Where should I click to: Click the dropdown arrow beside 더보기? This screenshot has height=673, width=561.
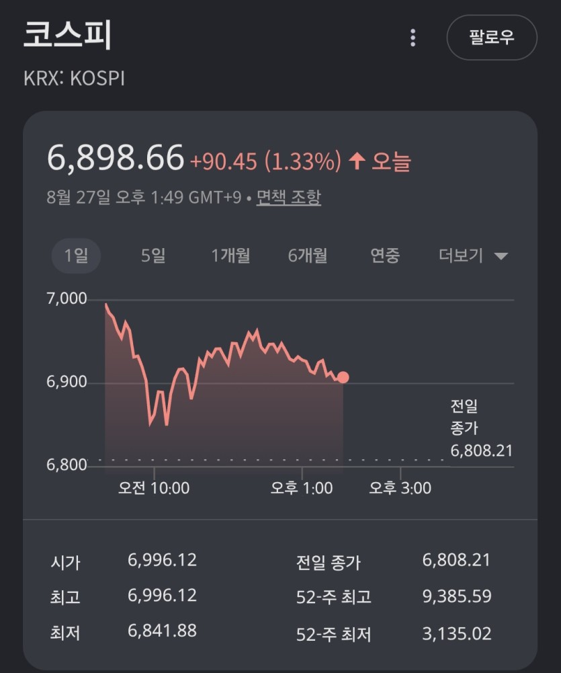(501, 256)
